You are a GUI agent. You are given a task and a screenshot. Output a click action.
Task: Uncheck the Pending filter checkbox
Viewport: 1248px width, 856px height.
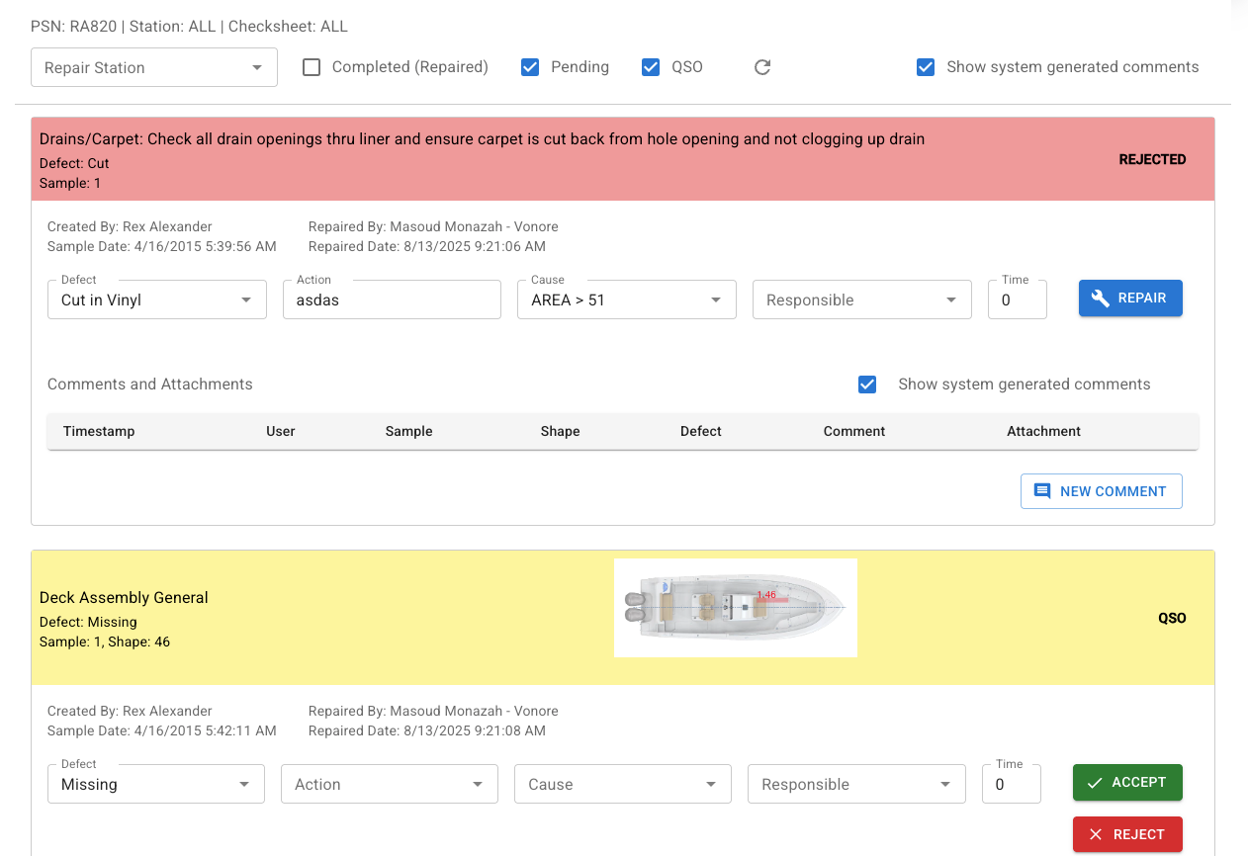530,67
